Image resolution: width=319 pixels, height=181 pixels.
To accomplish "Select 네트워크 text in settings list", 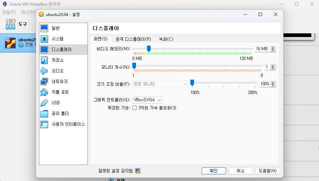I will coord(60,82).
